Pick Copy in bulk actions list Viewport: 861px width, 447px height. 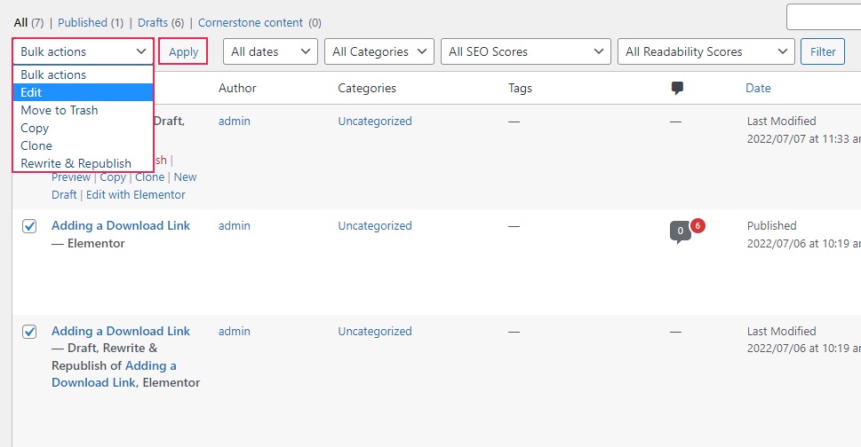tap(83, 128)
